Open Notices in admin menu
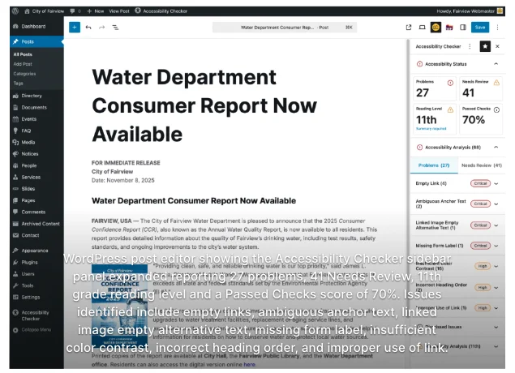The image size is (515, 373). pyautogui.click(x=36, y=154)
